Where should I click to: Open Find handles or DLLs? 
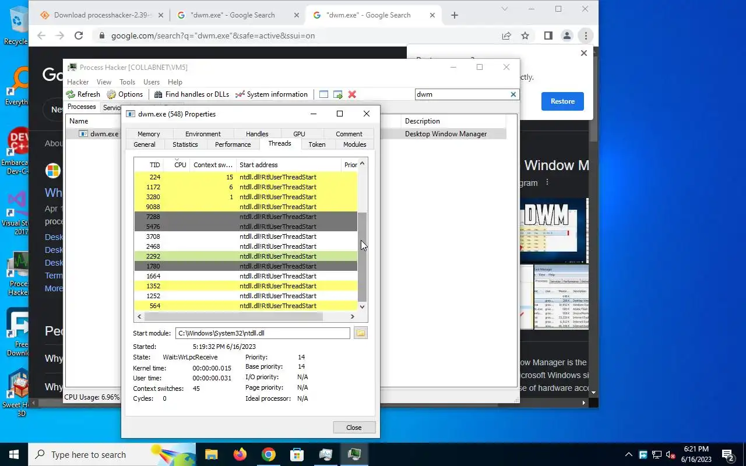(192, 94)
